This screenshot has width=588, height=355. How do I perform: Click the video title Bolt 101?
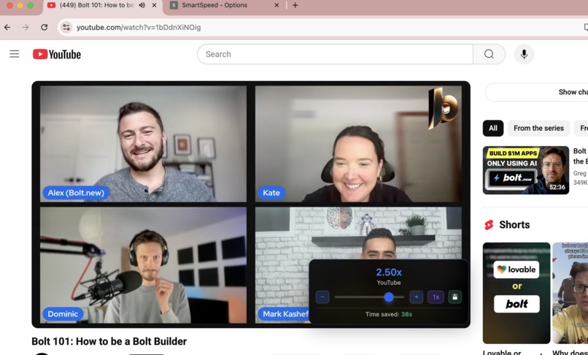click(109, 341)
